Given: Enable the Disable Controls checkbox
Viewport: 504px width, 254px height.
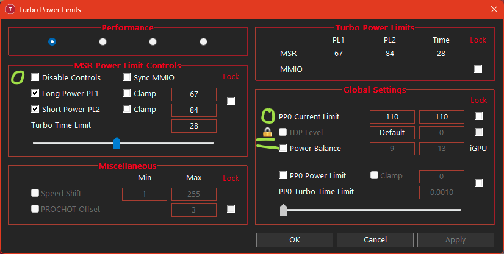Looking at the screenshot, I should click(35, 77).
